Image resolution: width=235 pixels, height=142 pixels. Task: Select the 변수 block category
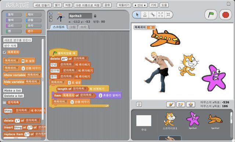click(x=33, y=31)
